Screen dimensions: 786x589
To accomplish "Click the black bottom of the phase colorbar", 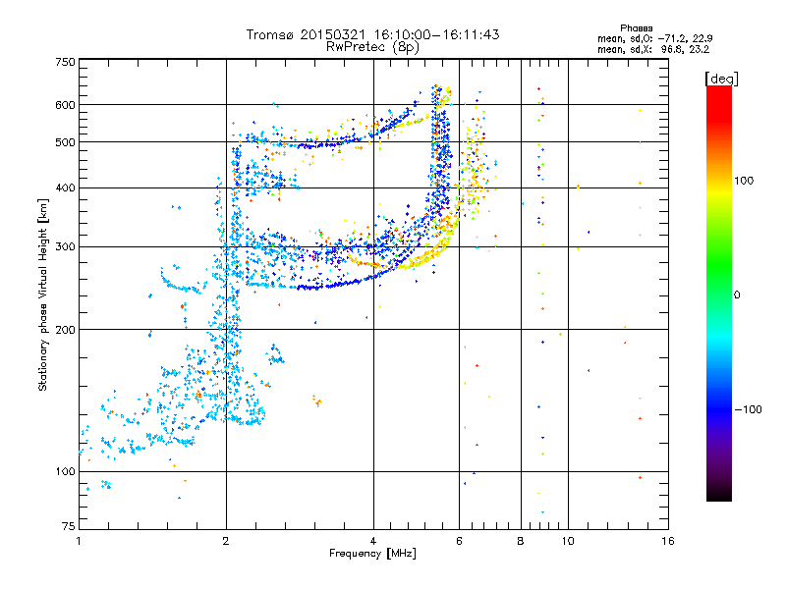I will click(719, 494).
